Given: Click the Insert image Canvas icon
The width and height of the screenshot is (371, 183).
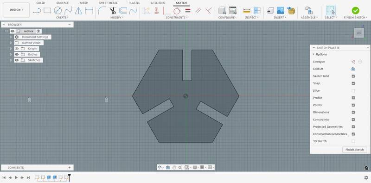Looking at the screenshot, I should coord(281,10).
